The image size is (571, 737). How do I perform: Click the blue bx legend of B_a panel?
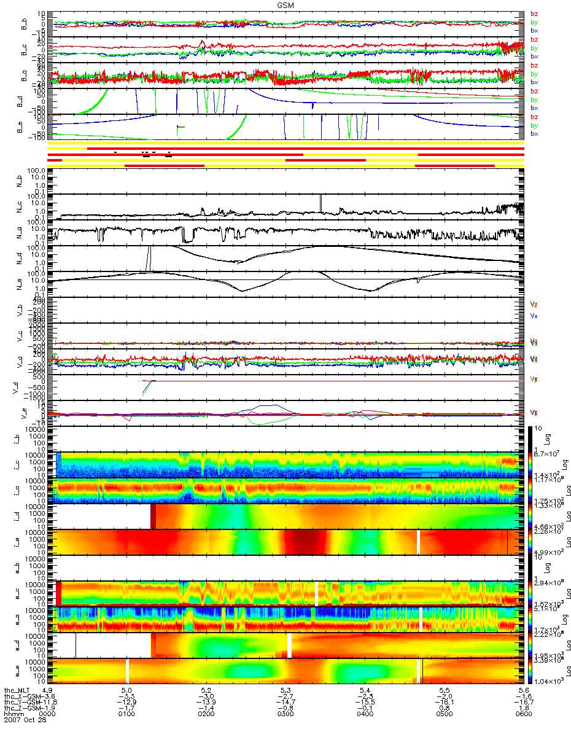click(x=534, y=82)
